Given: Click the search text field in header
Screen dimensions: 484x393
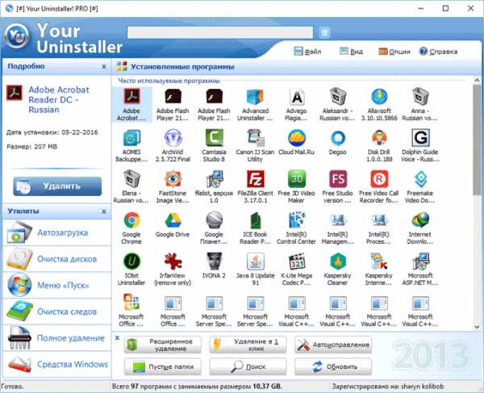Looking at the screenshot, I should (x=220, y=32).
